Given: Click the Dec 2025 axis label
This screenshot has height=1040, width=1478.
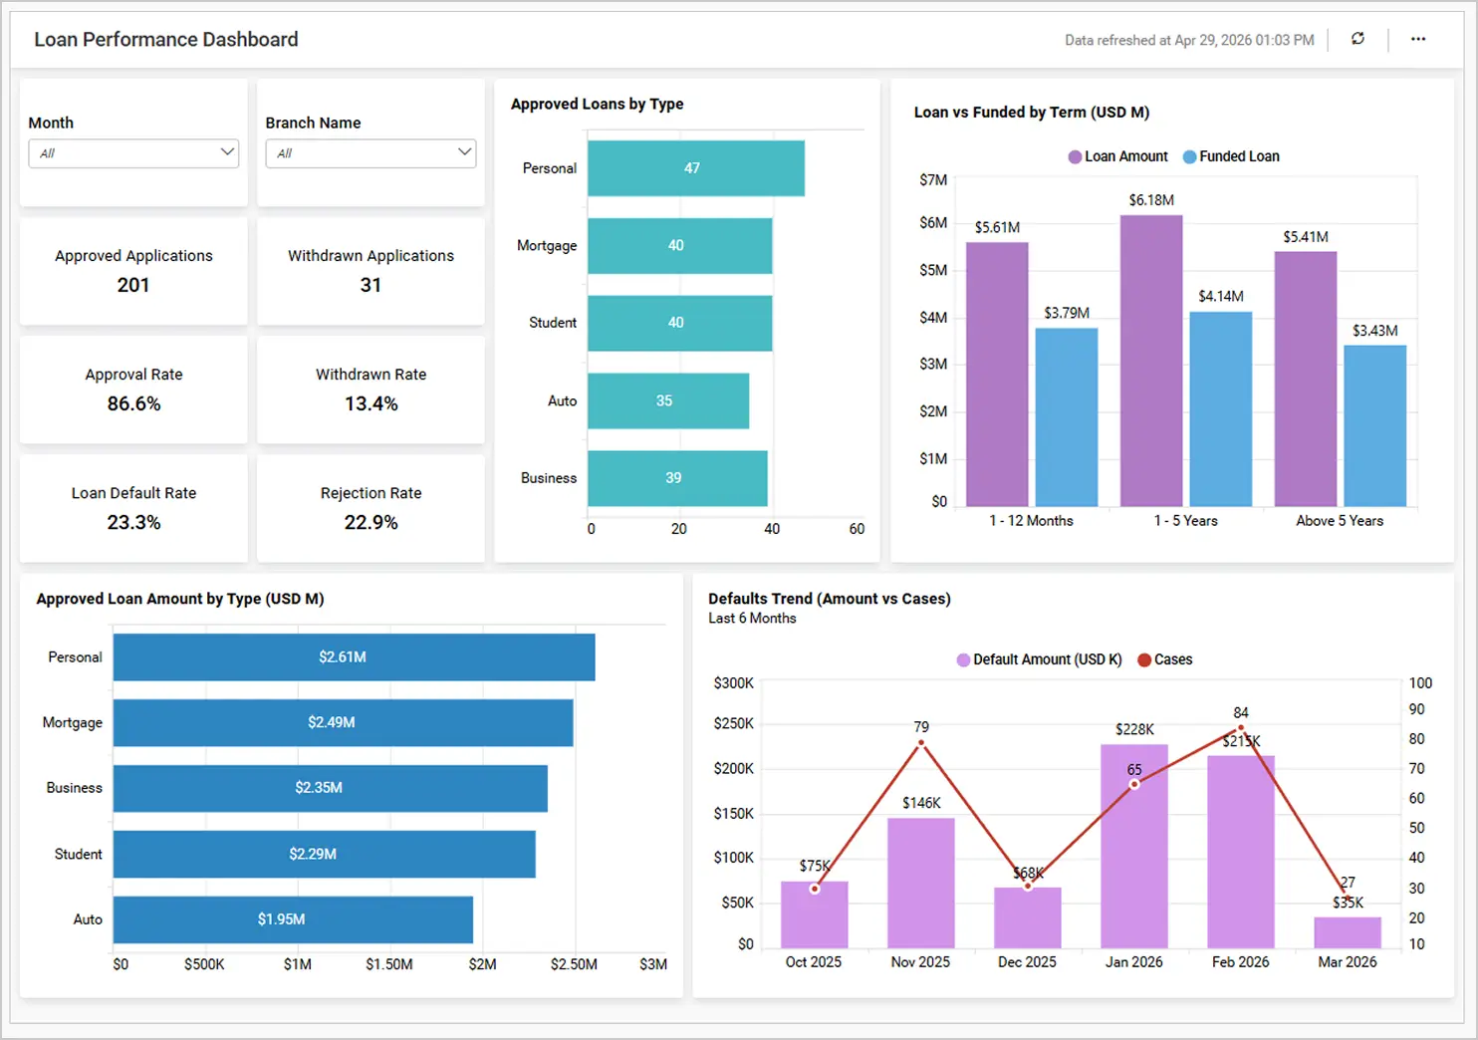Looking at the screenshot, I should pos(1027,962).
